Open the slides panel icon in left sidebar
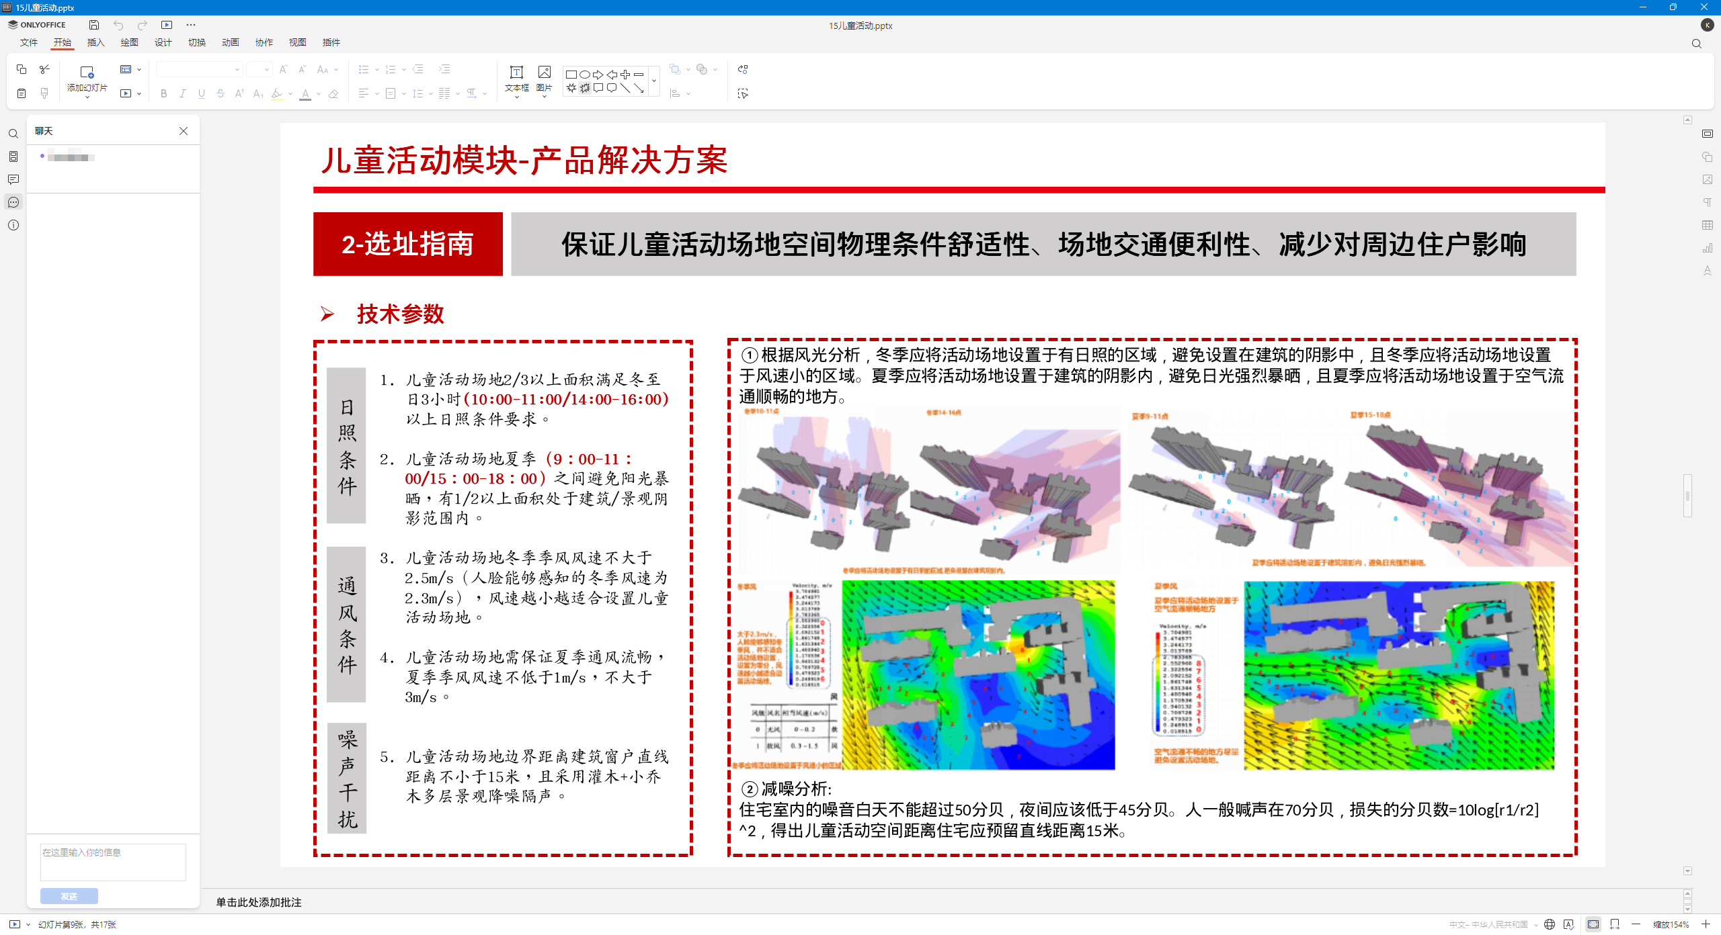 (13, 157)
